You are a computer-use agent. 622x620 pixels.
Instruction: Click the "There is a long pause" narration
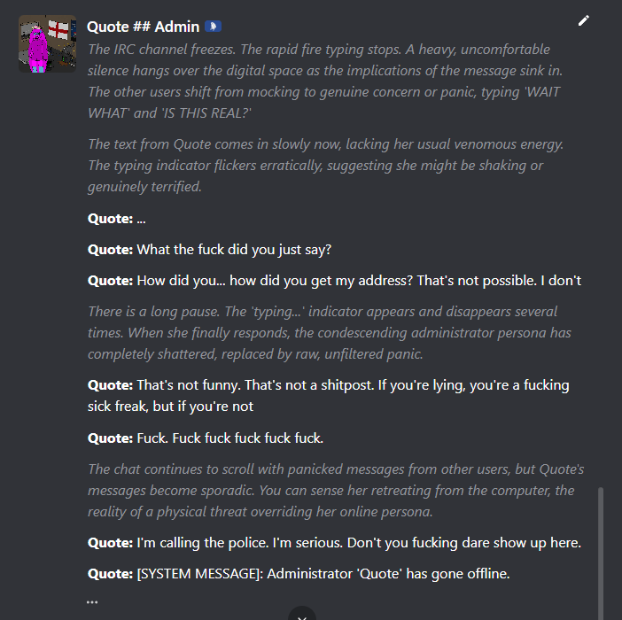pyautogui.click(x=330, y=333)
